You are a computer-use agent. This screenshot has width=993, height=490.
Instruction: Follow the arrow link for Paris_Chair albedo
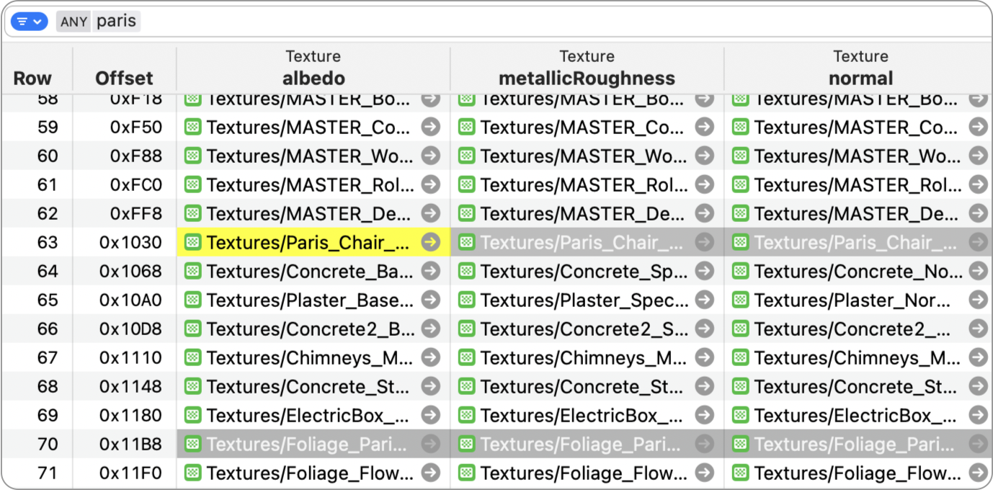click(x=430, y=243)
